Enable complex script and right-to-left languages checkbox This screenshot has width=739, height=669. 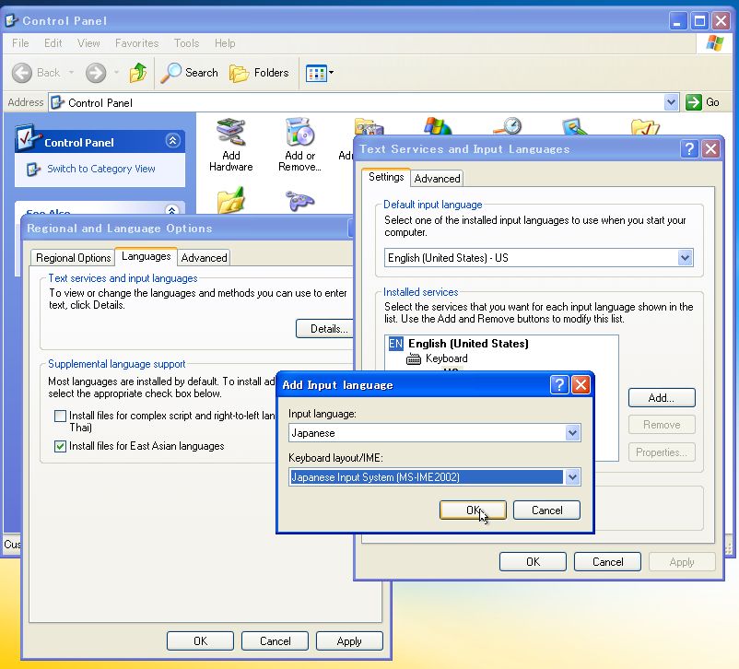pos(60,416)
